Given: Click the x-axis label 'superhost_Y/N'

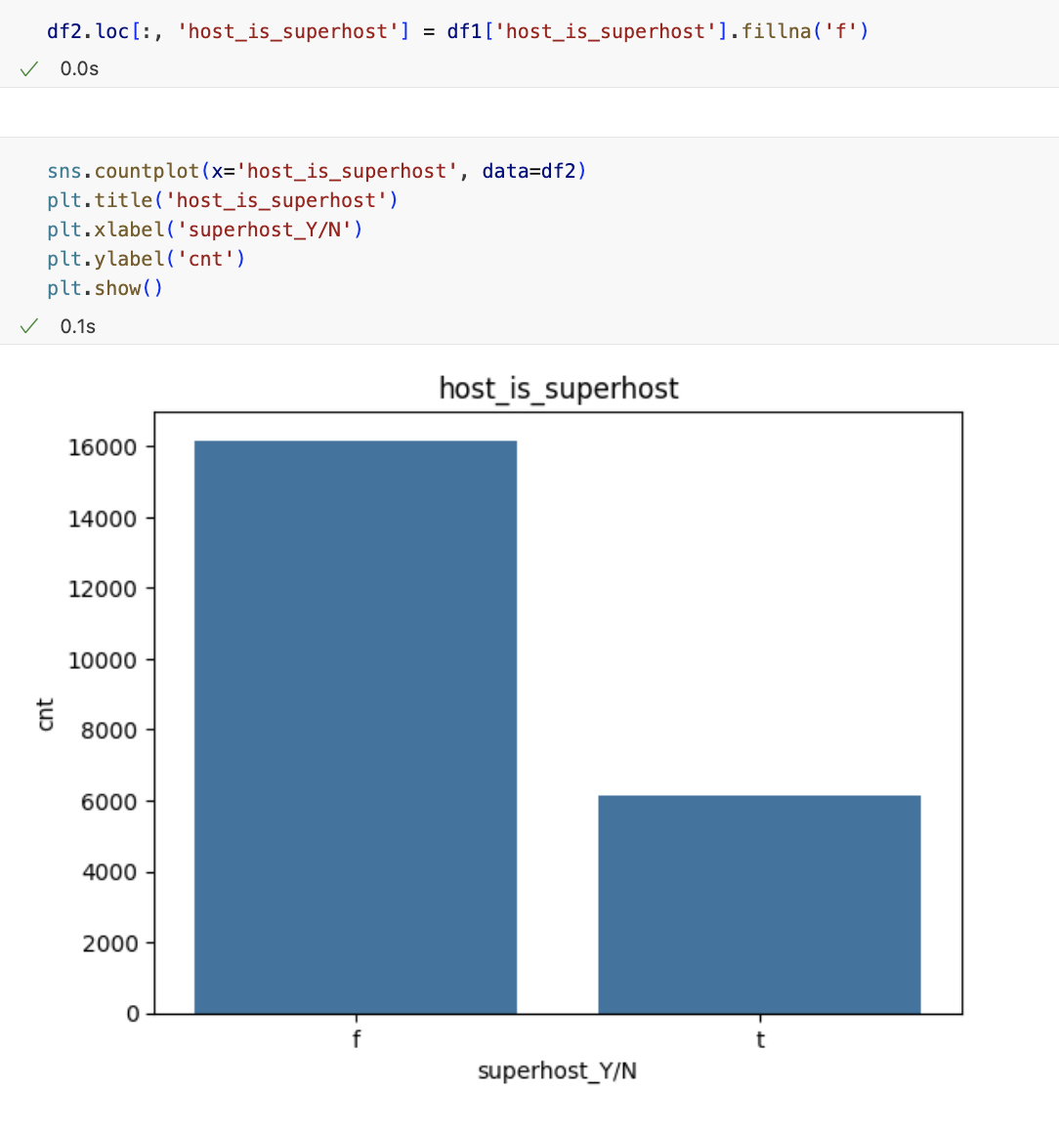Looking at the screenshot, I should tap(557, 1070).
